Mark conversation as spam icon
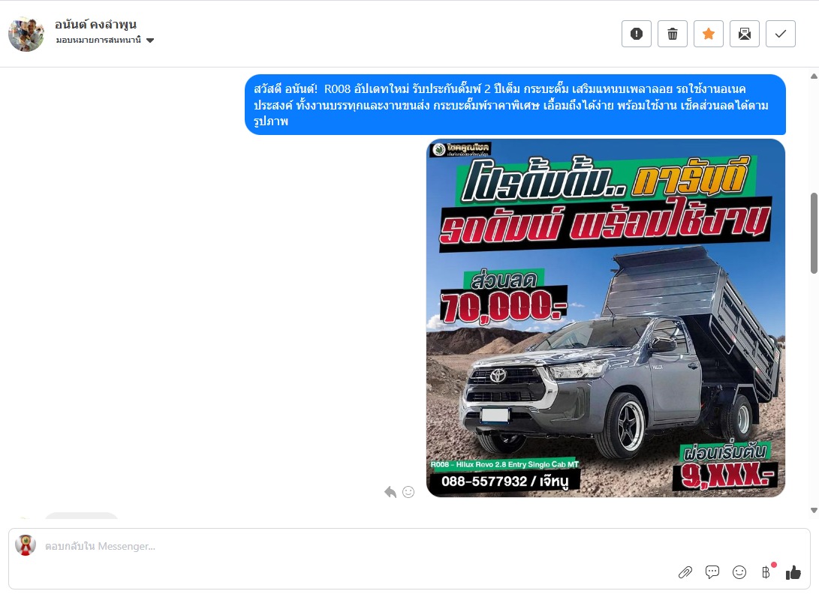Viewport: 819px width, 594px height. click(636, 34)
